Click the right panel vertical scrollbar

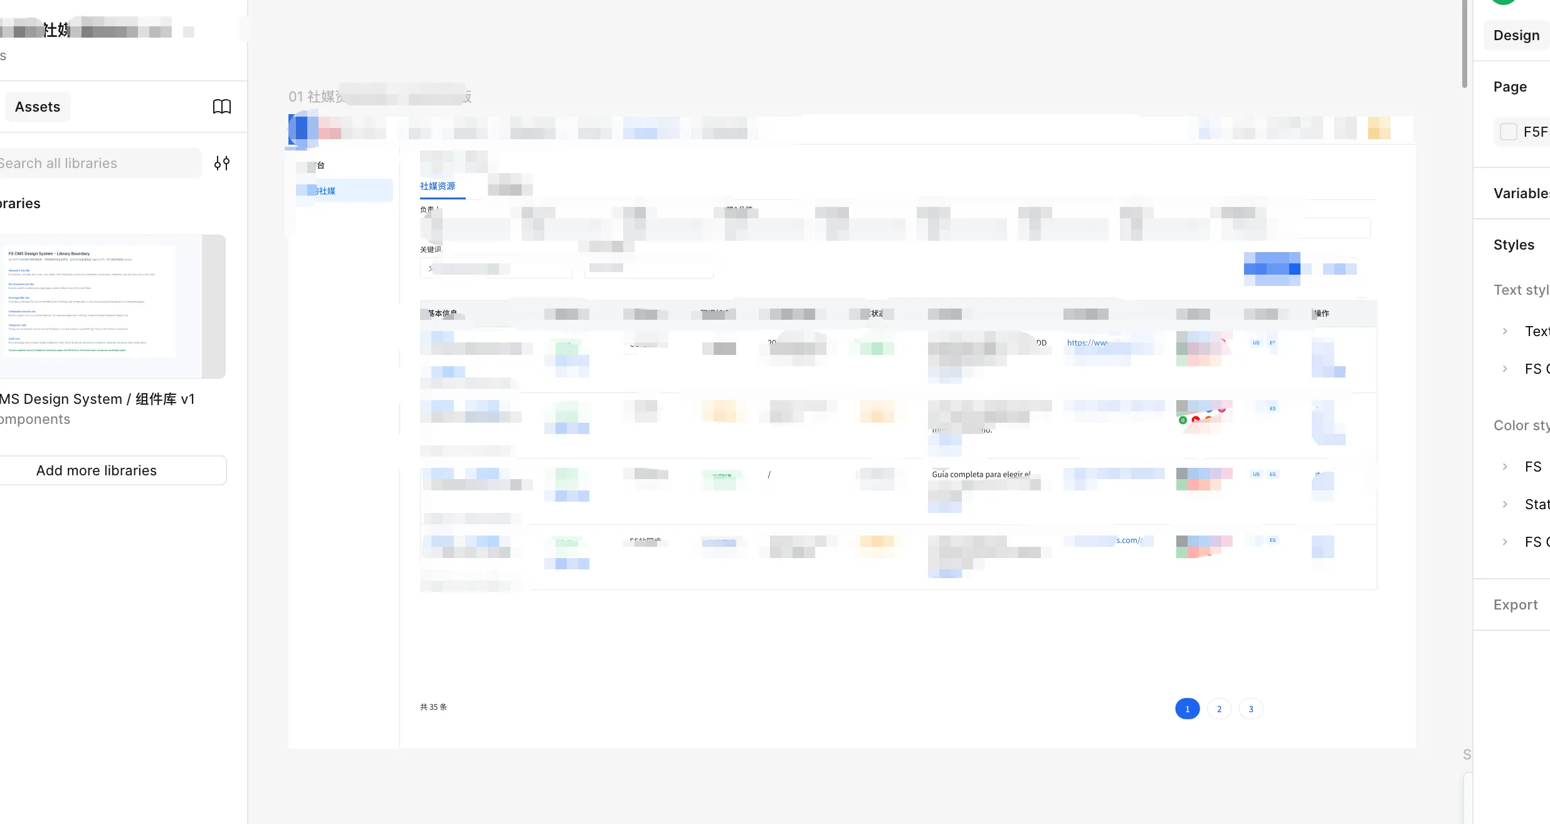click(x=1465, y=44)
